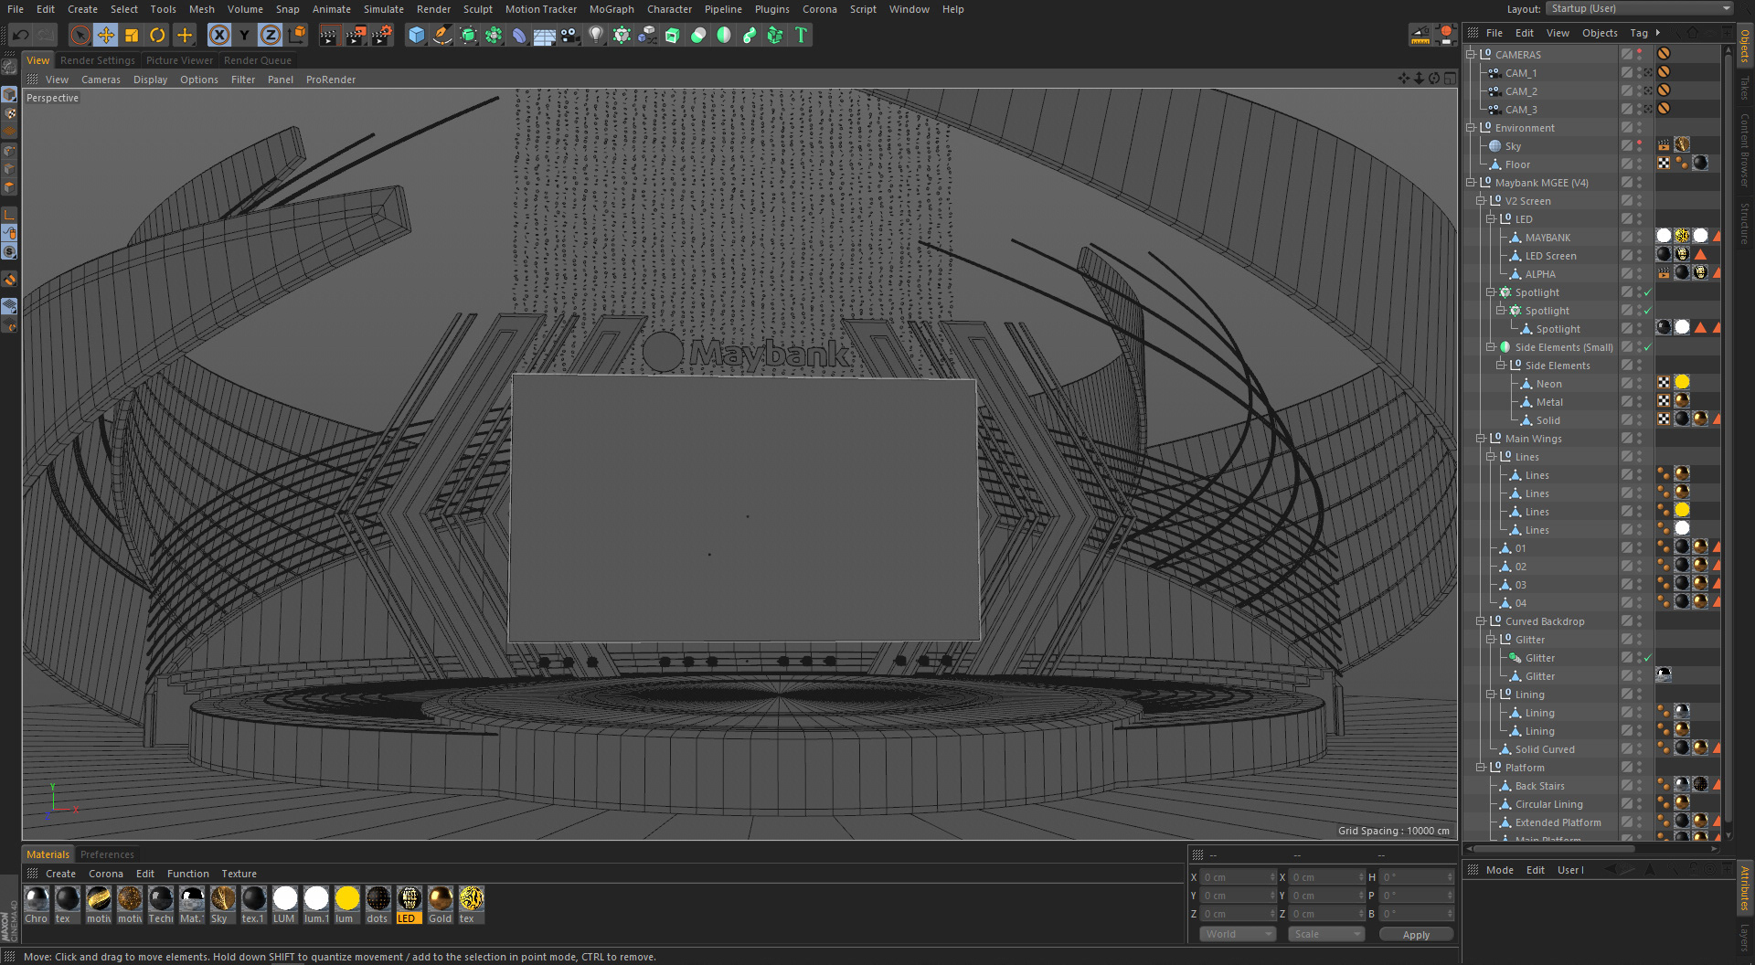Open Edit Render Settings gear icon
Screen dimensions: 1755x965
382,35
